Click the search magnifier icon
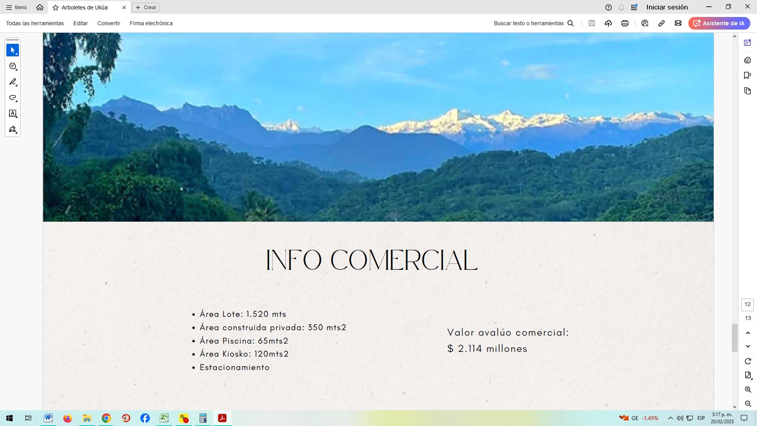The width and height of the screenshot is (757, 426). [x=571, y=23]
